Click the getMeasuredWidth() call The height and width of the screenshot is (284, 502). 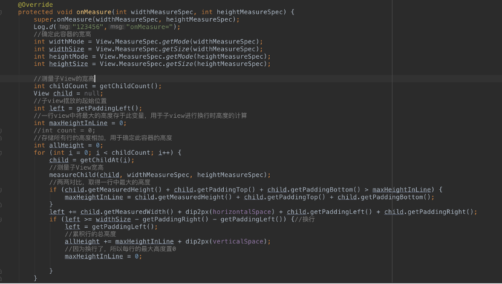point(139,211)
